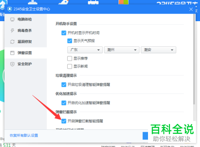Open the 潮安 district dropdown
This screenshot has height=147, width=200.
tap(158, 50)
